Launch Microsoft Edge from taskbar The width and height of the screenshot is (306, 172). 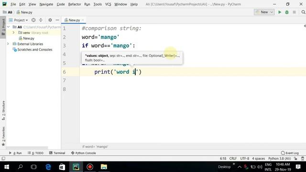[x=48, y=167]
